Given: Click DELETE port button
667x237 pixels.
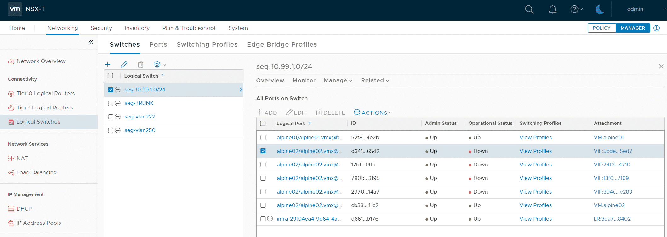Looking at the screenshot, I should point(330,113).
